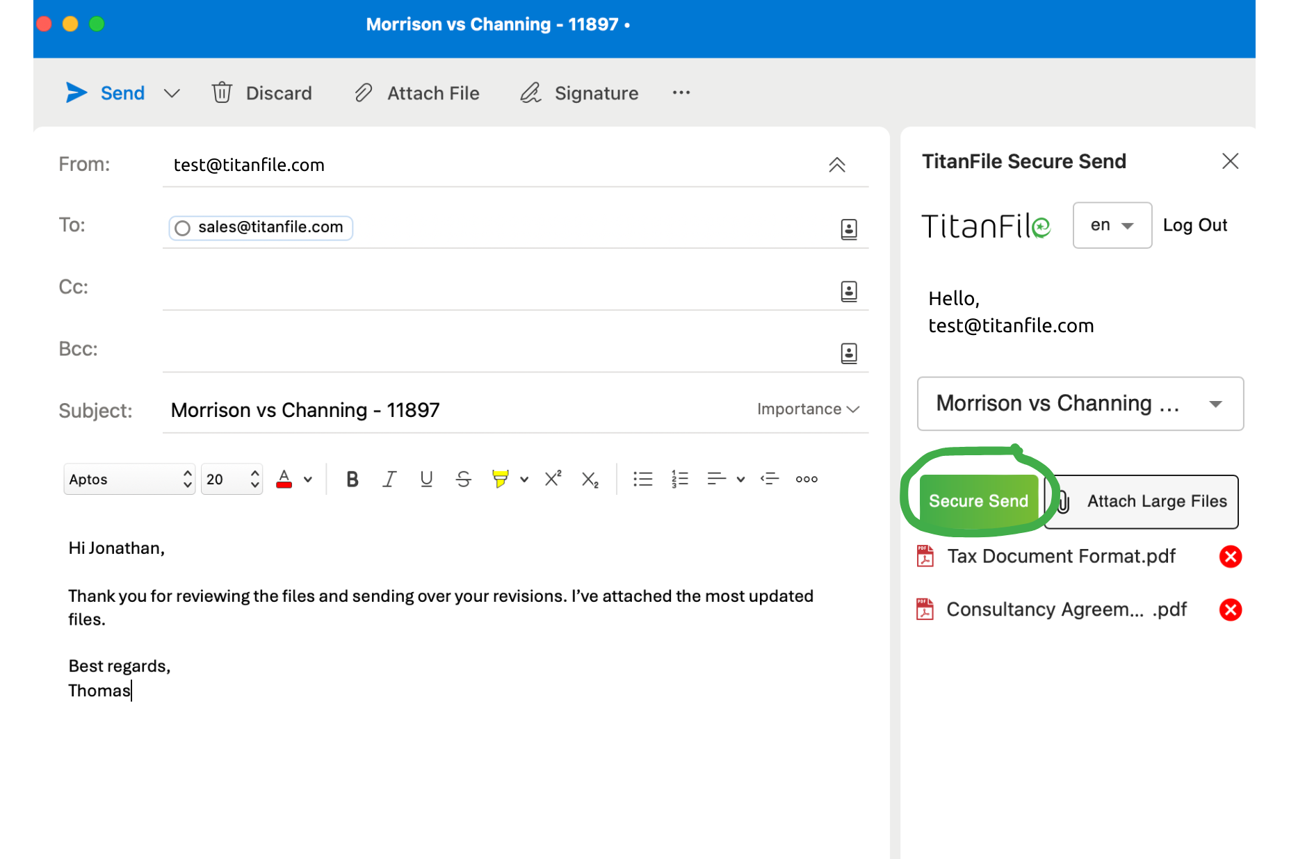Image resolution: width=1289 pixels, height=859 pixels.
Task: Click the PDF icon of Tax Document
Action: 925,556
